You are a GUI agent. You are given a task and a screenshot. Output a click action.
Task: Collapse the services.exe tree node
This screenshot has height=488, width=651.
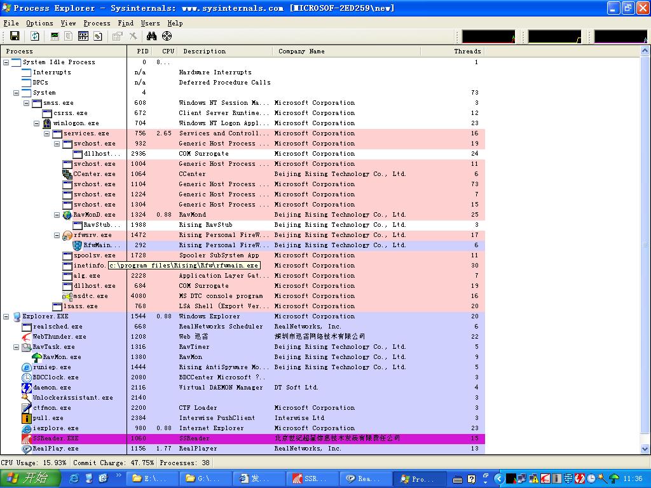pos(47,133)
